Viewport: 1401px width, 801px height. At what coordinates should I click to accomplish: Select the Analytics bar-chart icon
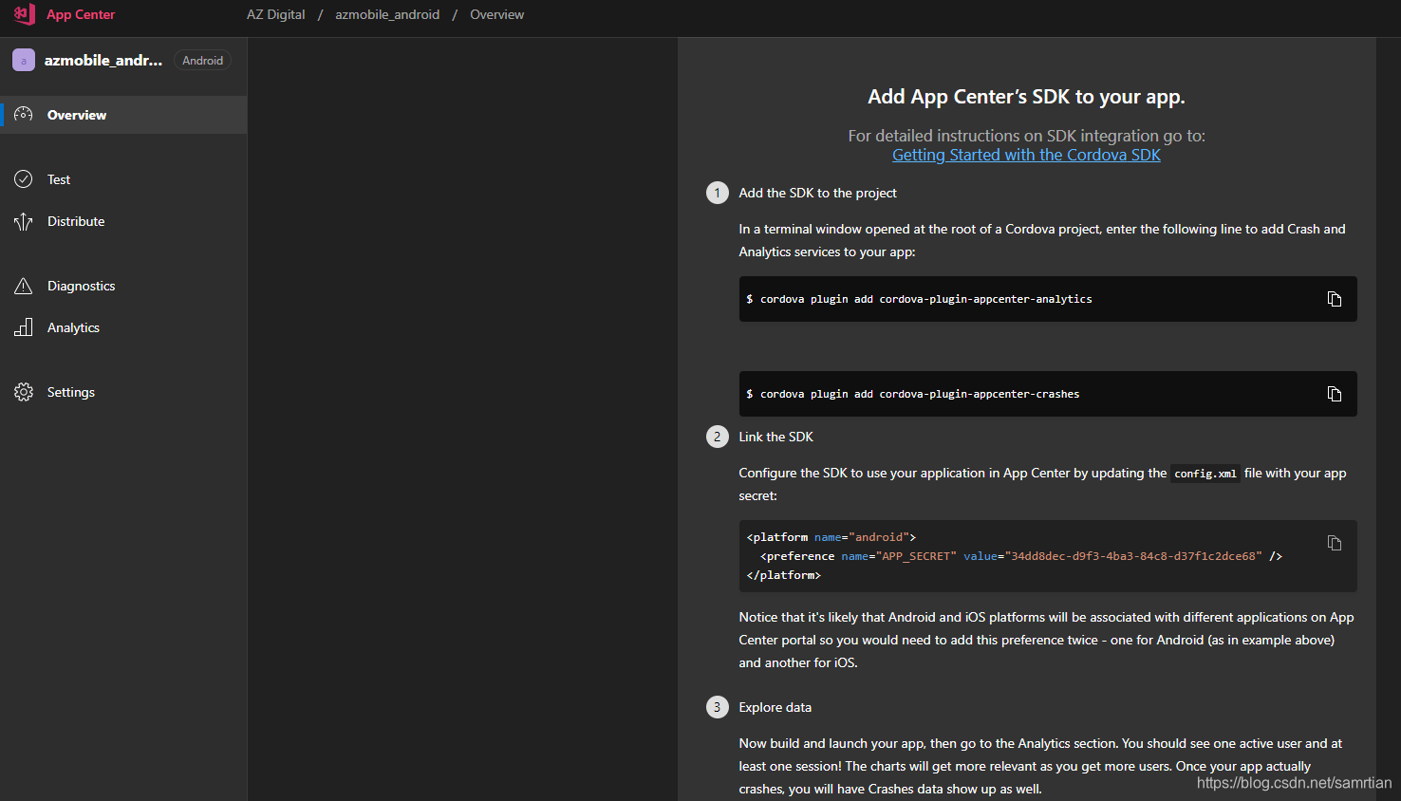coord(23,326)
